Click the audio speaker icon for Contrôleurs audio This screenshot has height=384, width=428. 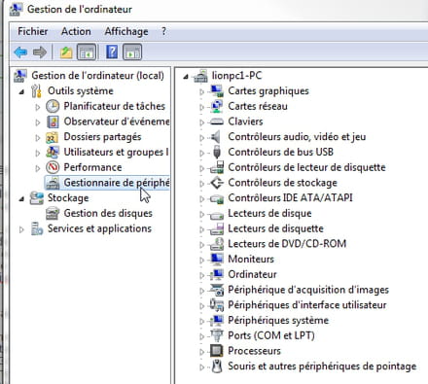point(216,137)
